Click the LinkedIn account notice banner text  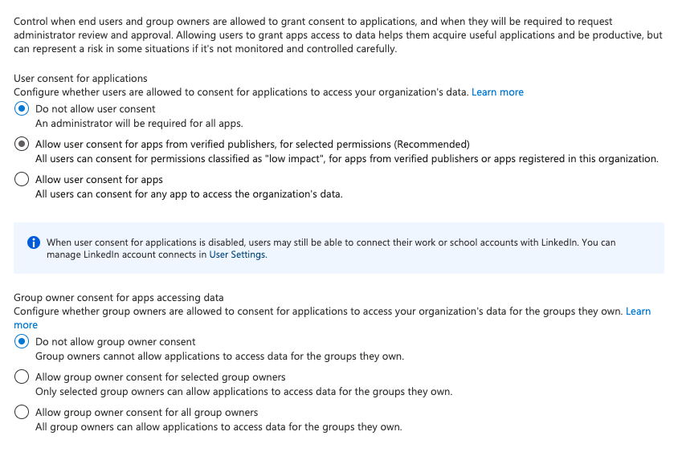pos(321,242)
